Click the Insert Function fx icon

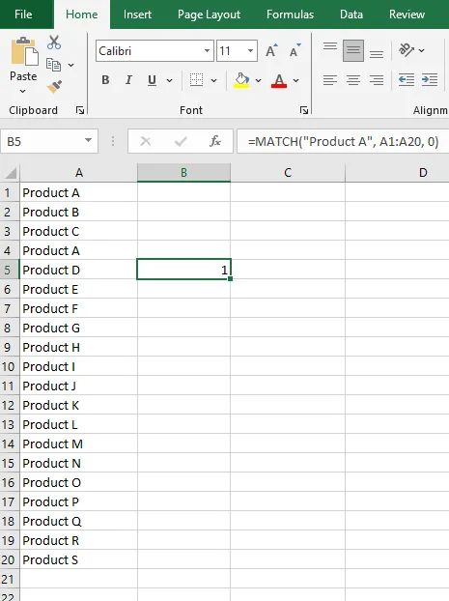click(x=215, y=141)
